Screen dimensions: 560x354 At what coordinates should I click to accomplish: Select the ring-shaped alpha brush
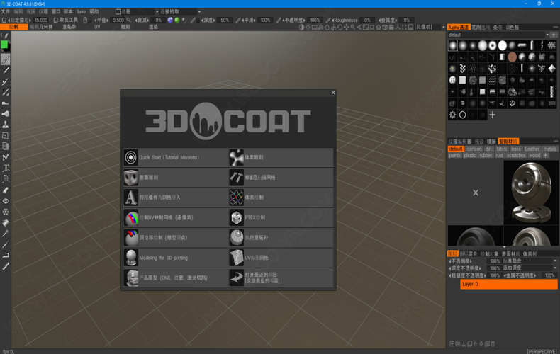tap(462, 115)
